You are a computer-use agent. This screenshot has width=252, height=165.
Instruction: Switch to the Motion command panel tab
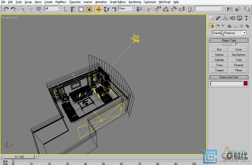pyautogui.click(x=232, y=18)
